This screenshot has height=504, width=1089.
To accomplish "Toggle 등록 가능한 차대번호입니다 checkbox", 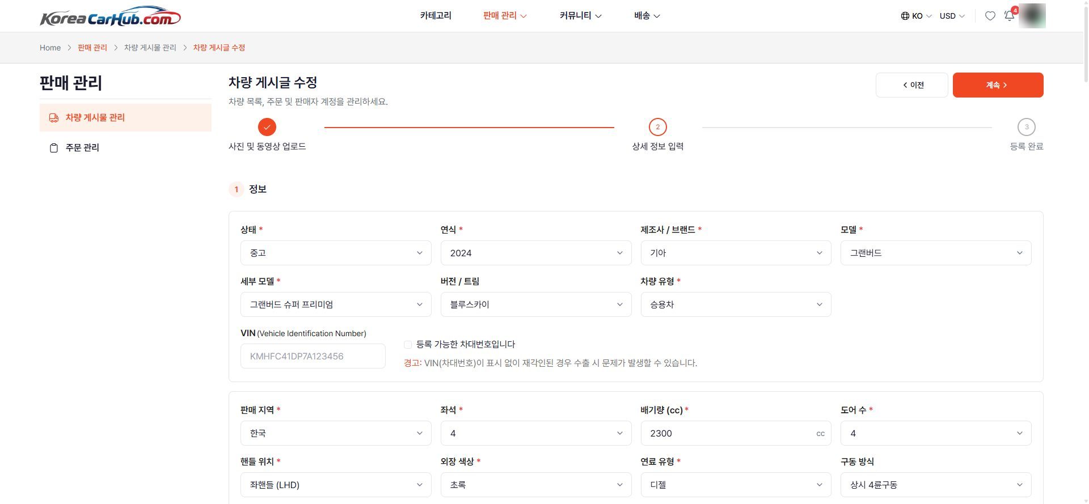I will (x=408, y=344).
